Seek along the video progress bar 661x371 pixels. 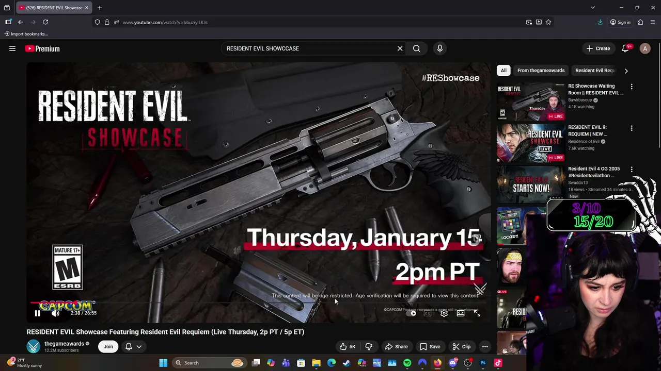pos(258,303)
